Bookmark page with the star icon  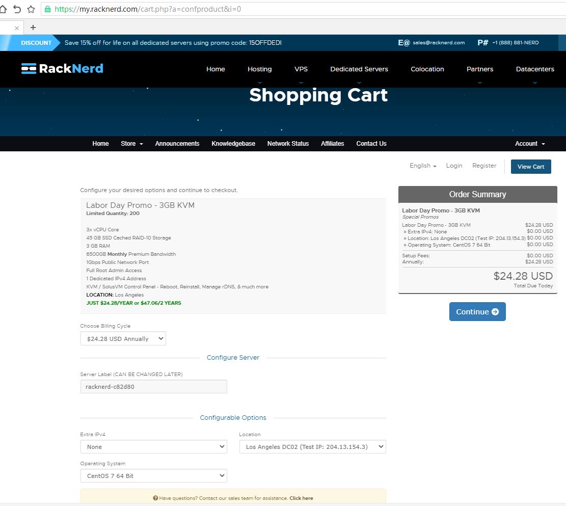[x=31, y=9]
